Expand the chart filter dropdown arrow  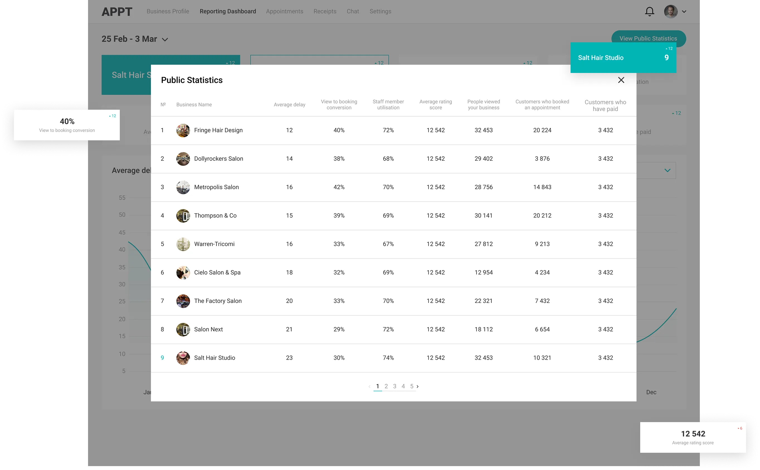(x=667, y=170)
